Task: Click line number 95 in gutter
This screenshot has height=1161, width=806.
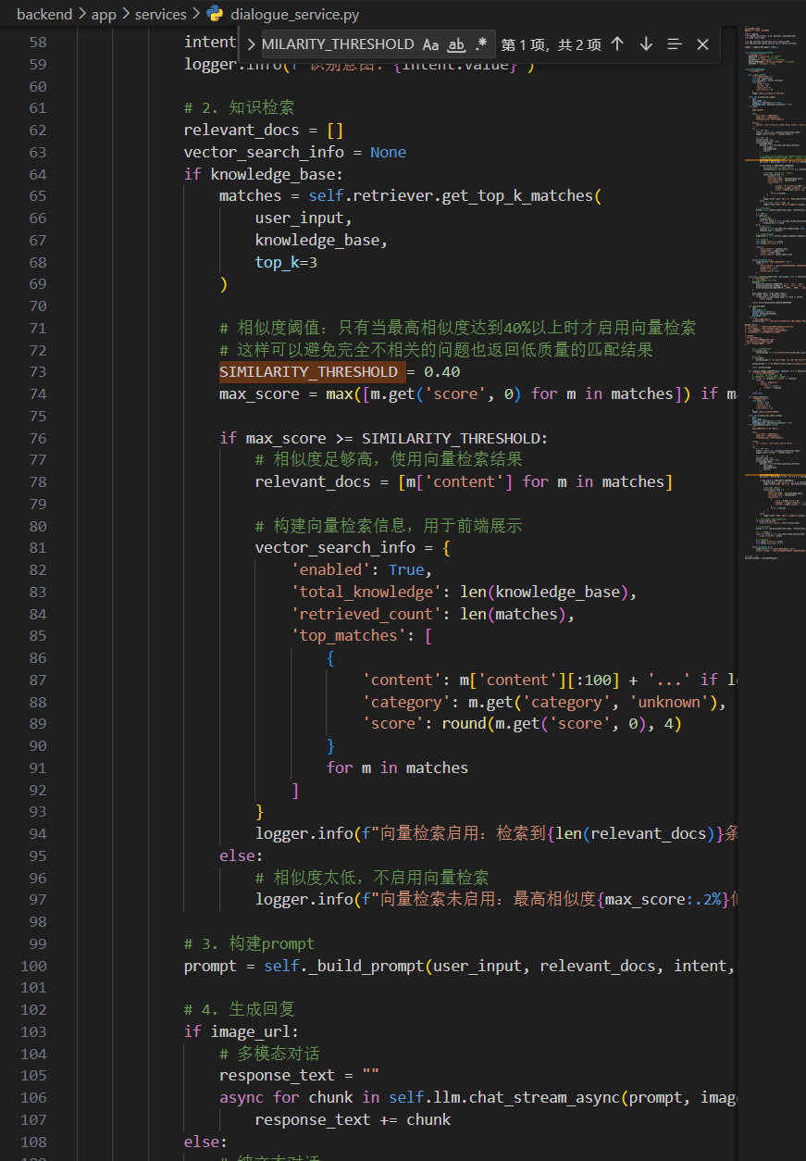Action: point(37,855)
